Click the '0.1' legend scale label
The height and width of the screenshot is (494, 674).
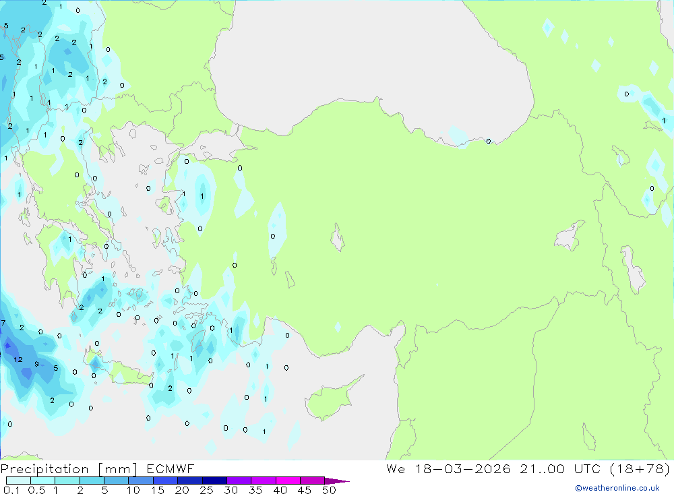pyautogui.click(x=11, y=490)
